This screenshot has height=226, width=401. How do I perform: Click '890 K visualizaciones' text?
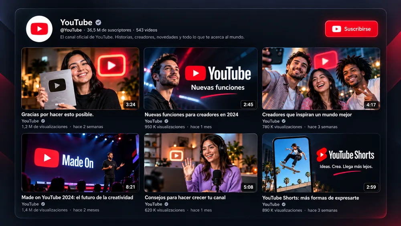pyautogui.click(x=282, y=210)
